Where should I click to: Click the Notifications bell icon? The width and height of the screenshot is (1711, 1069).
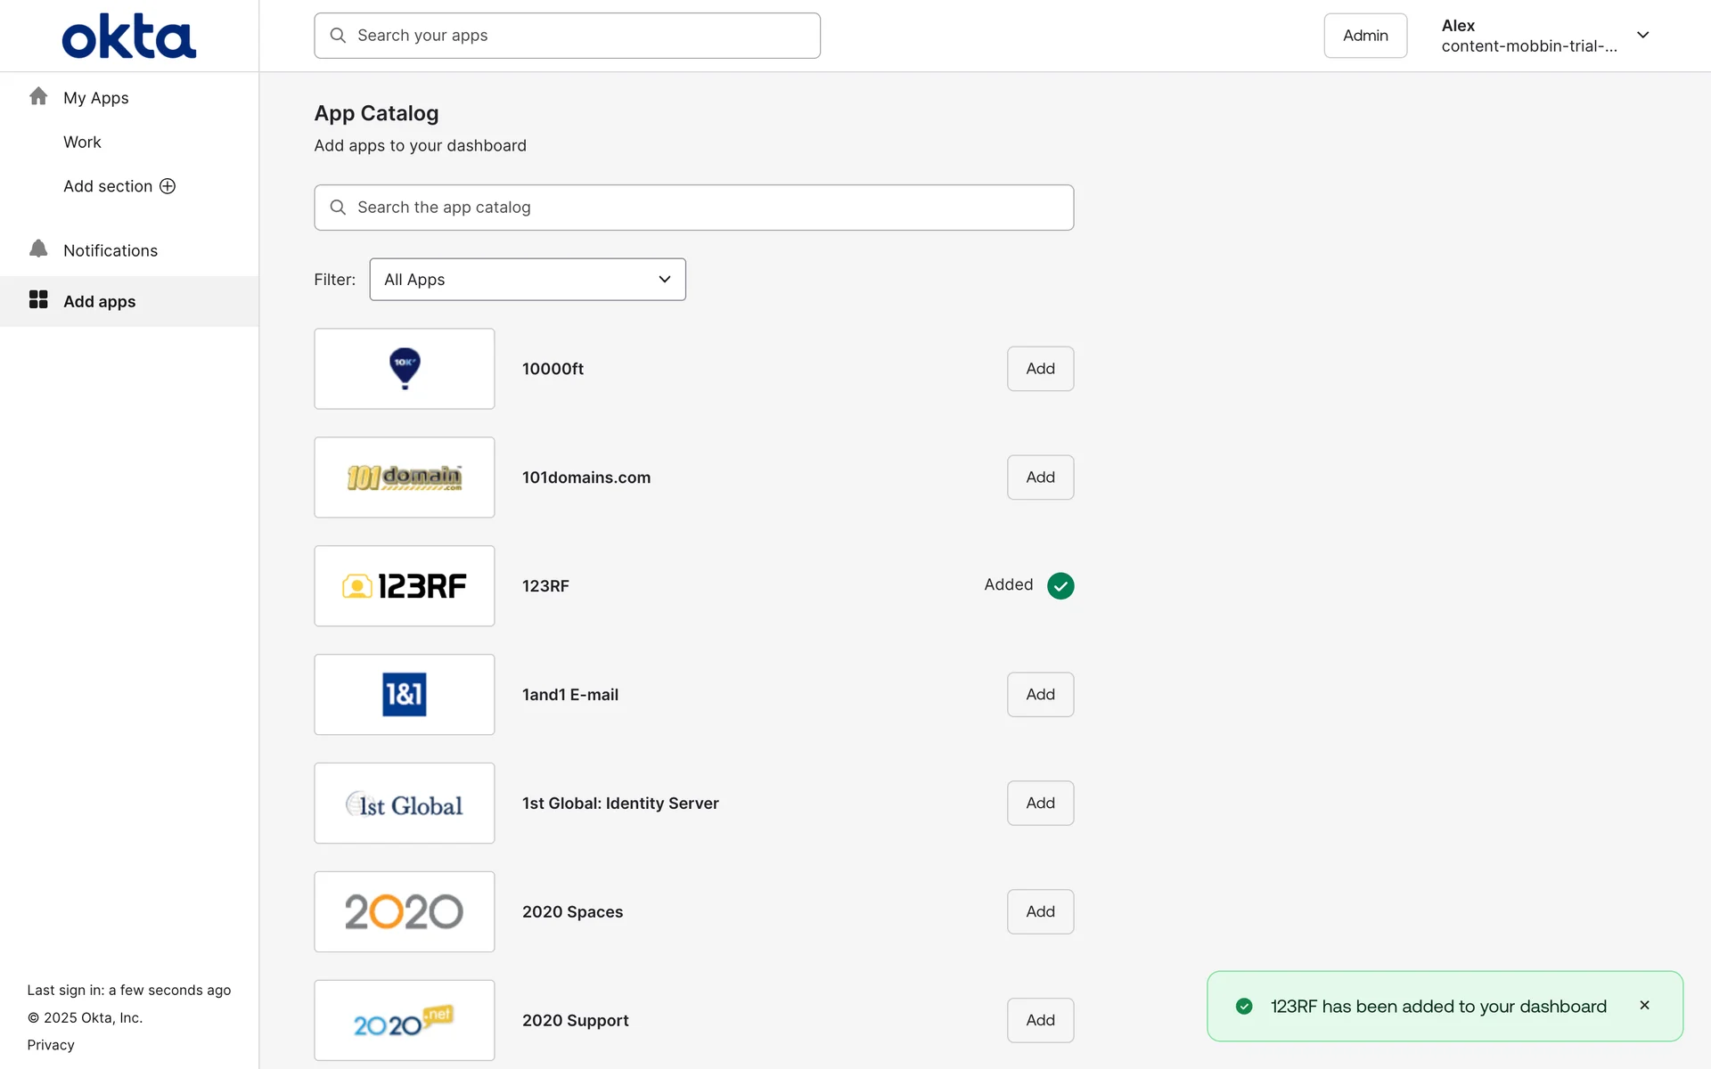38,249
